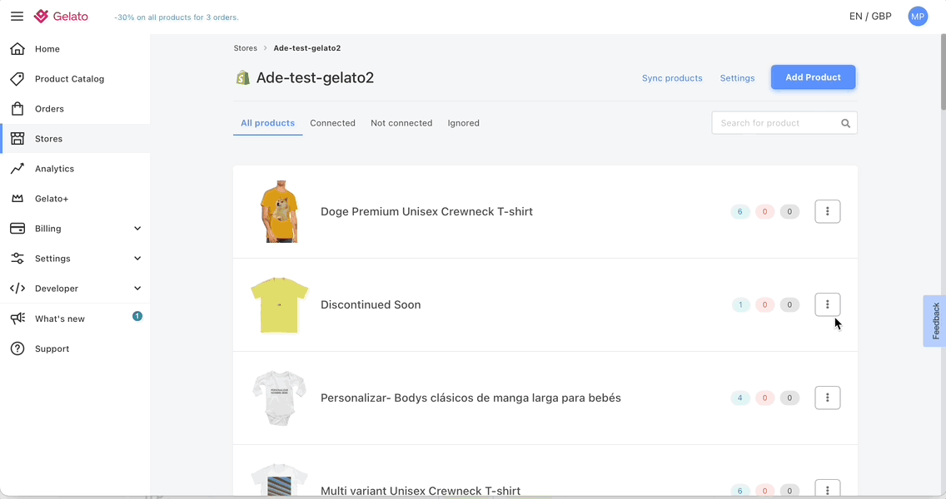Open the three-dot menu for Multi variant T-shirt
This screenshot has width=946, height=499.
(x=827, y=489)
